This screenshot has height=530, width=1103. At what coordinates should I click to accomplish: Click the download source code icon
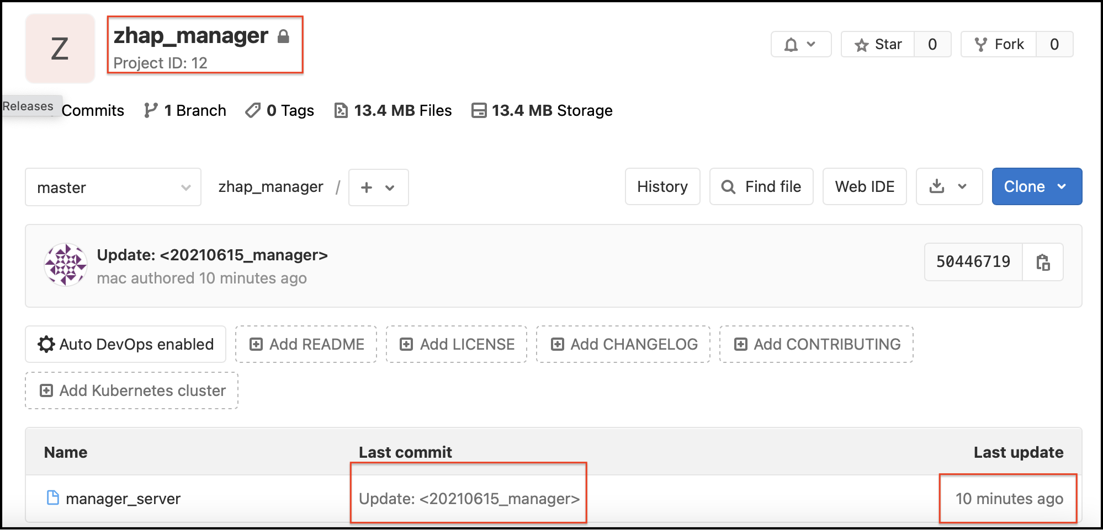tap(937, 186)
